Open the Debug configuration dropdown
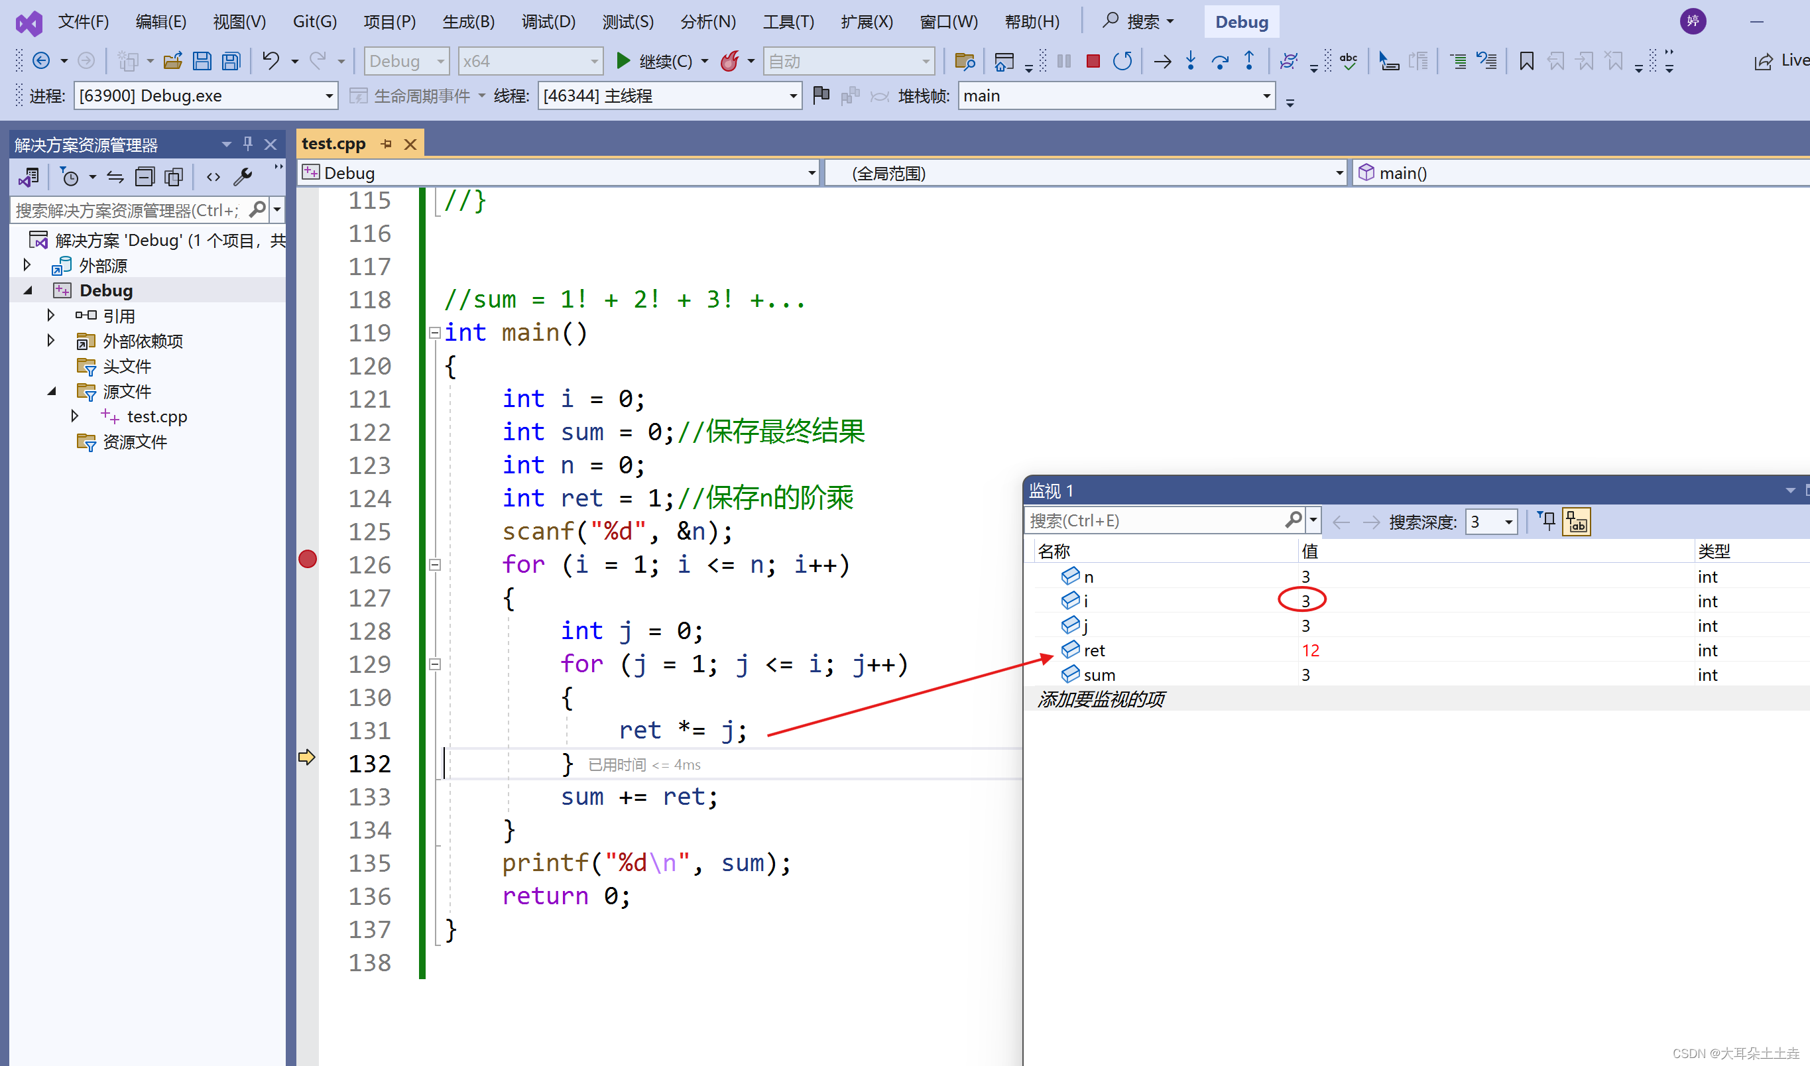The height and width of the screenshot is (1066, 1810). (406, 61)
